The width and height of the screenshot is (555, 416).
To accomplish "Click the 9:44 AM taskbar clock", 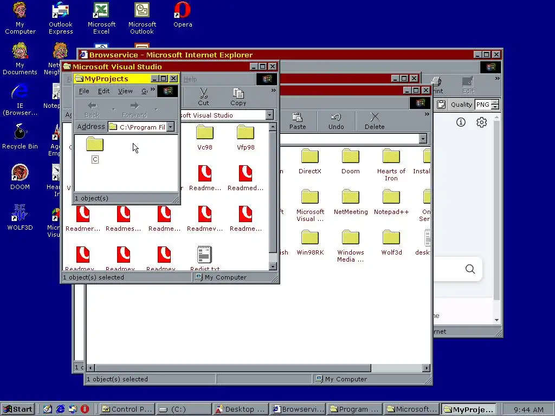I will point(528,409).
